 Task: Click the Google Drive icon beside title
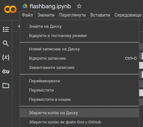point(25,6)
